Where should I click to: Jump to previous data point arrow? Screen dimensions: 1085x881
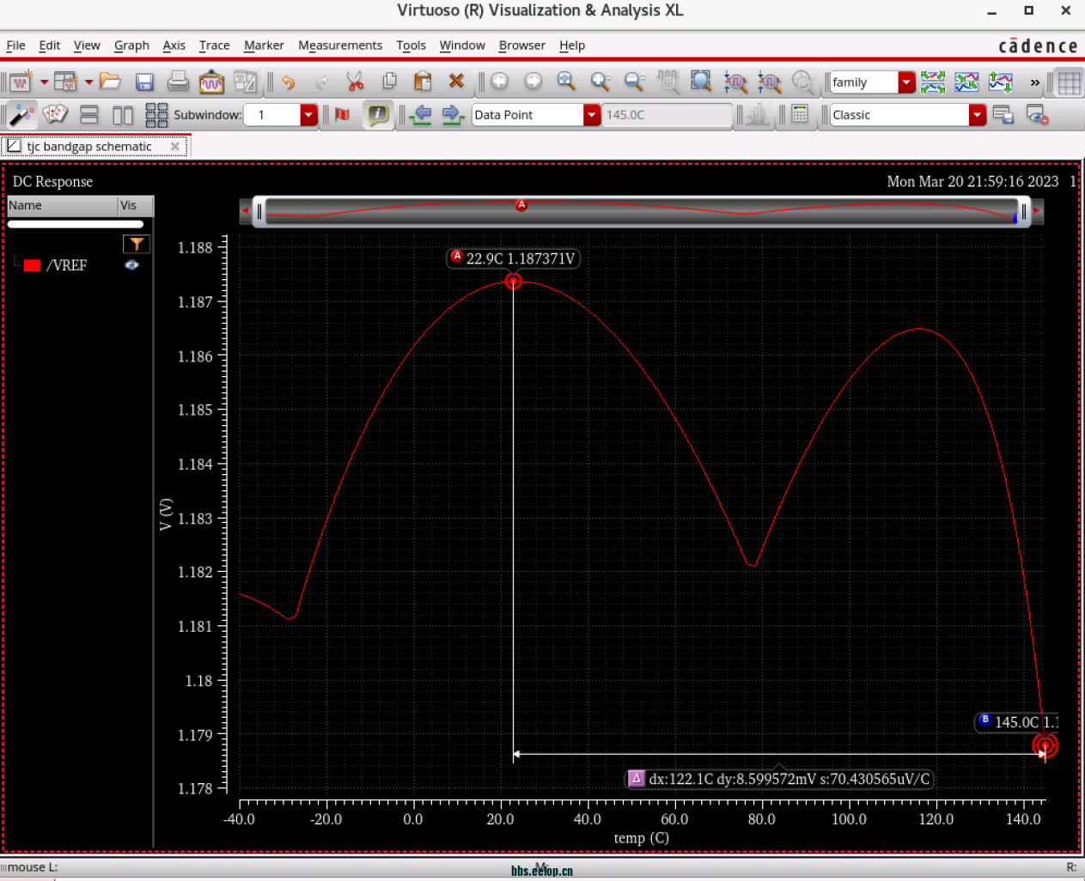(x=421, y=114)
